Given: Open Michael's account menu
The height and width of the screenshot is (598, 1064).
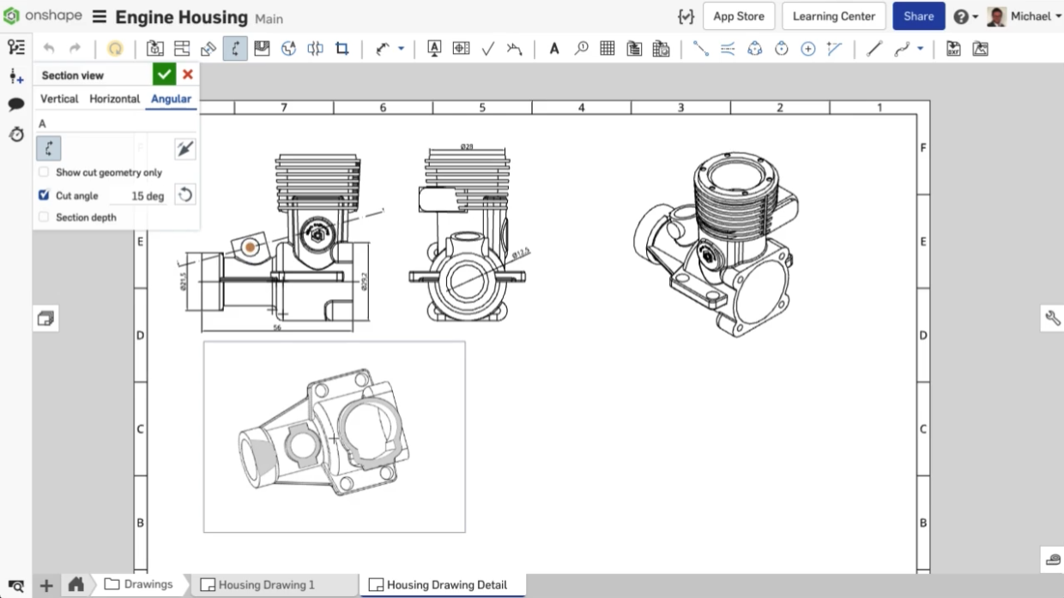Looking at the screenshot, I should coord(1025,16).
